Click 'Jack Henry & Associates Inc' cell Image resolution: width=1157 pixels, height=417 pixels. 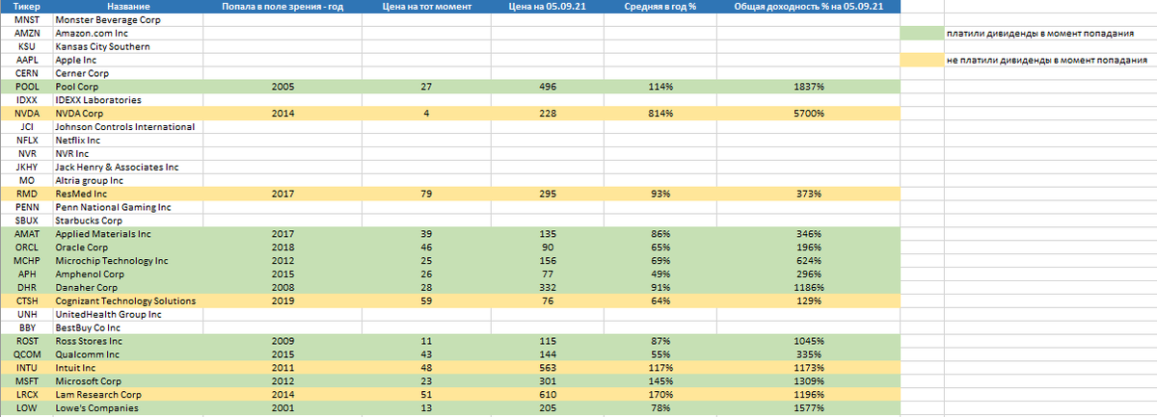[x=128, y=168]
